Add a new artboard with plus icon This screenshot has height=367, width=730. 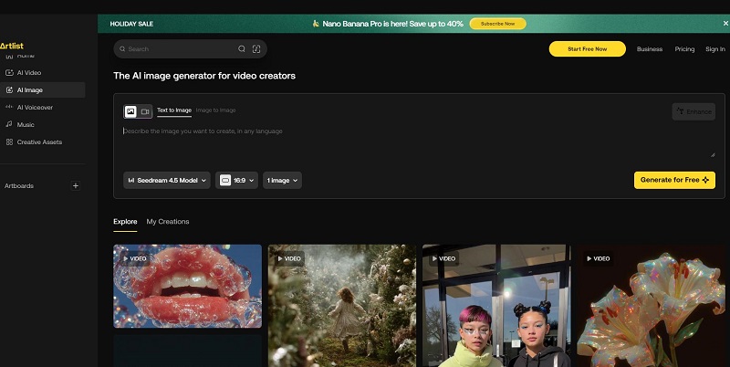tap(76, 185)
